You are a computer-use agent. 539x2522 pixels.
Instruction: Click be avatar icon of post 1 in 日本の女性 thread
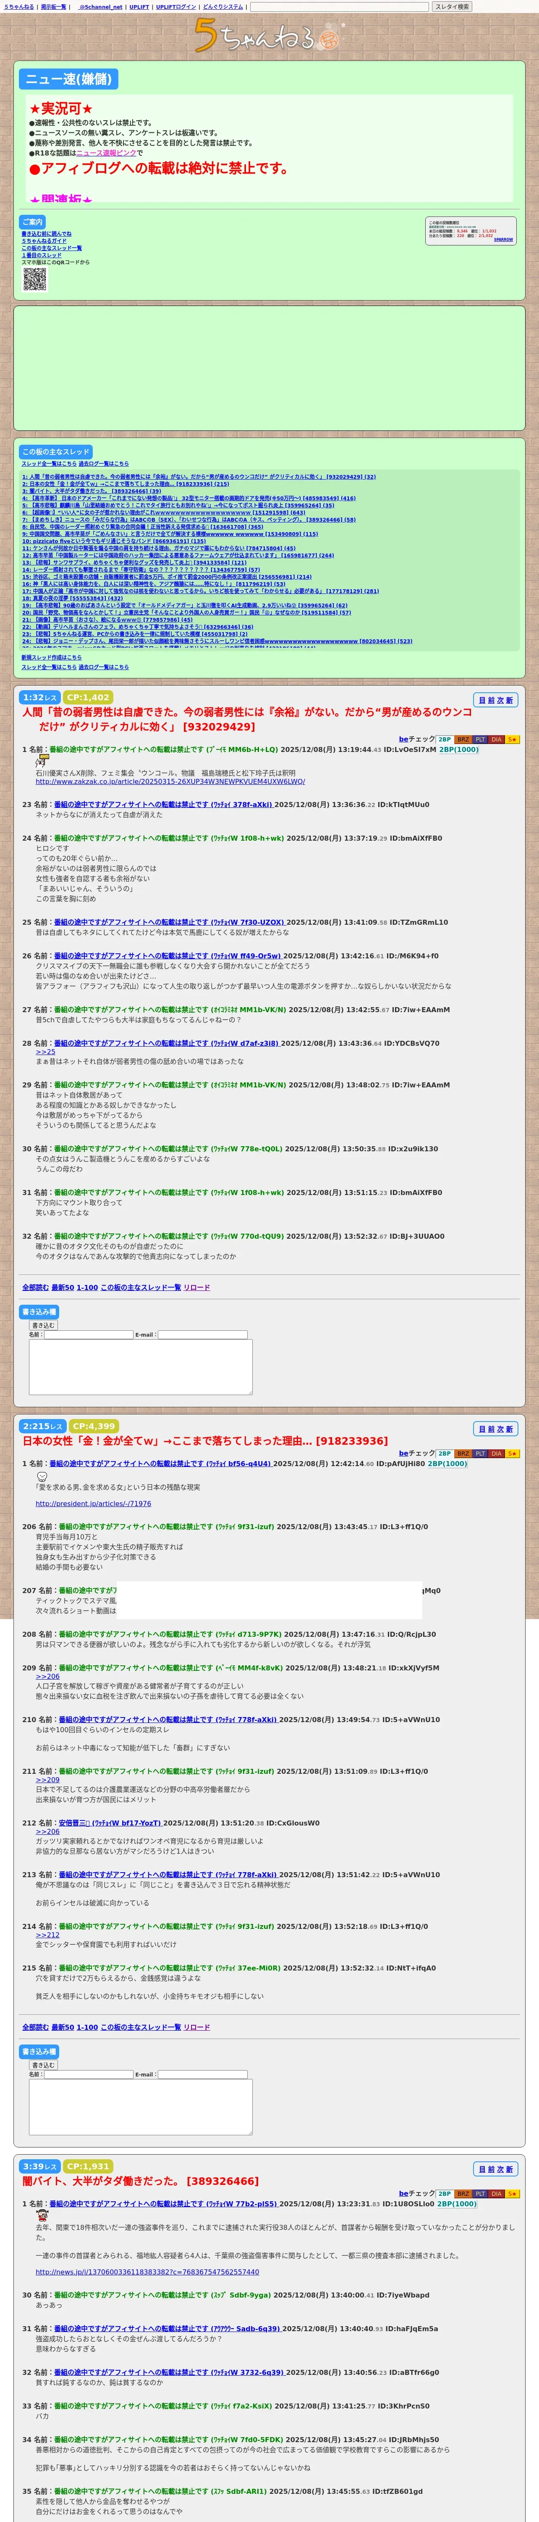tap(42, 1475)
